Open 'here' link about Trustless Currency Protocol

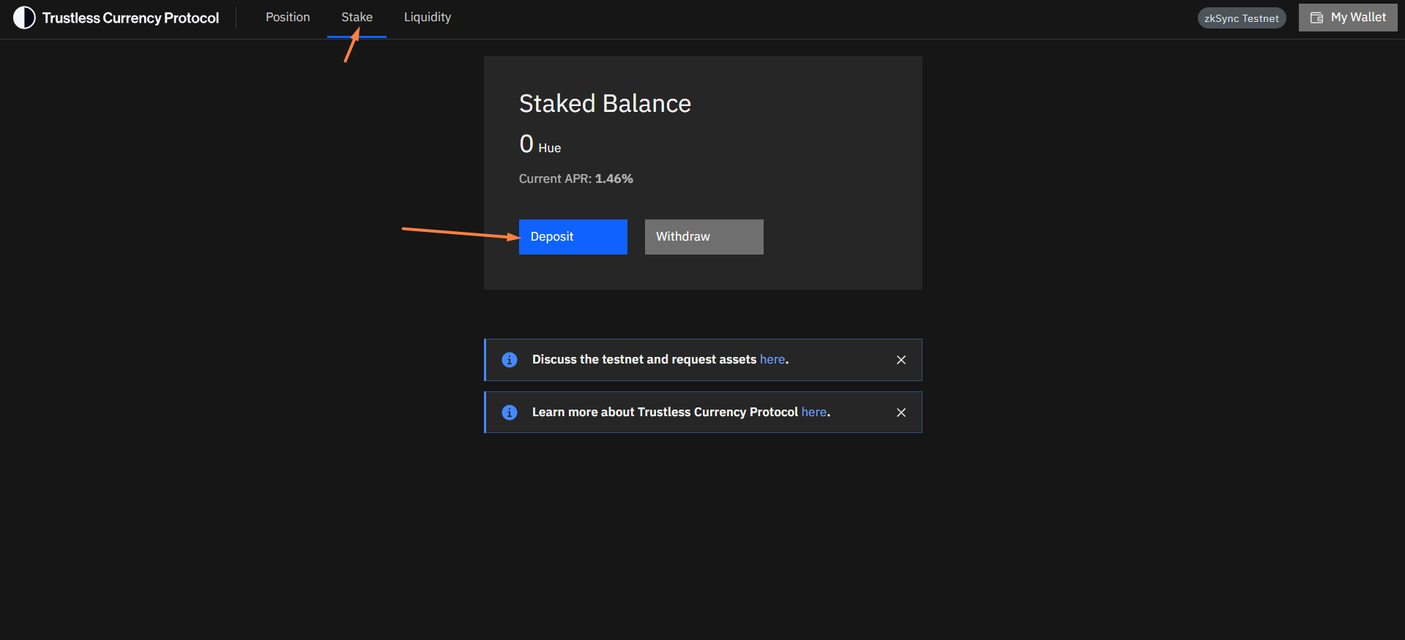tap(813, 413)
